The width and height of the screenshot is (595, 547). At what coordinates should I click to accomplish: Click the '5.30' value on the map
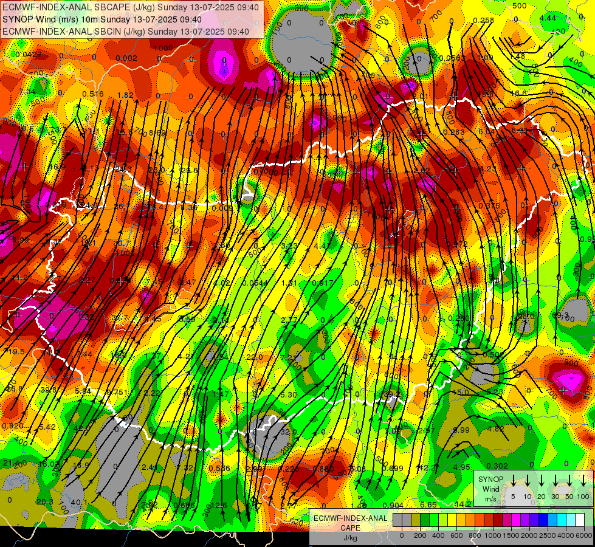tap(289, 395)
